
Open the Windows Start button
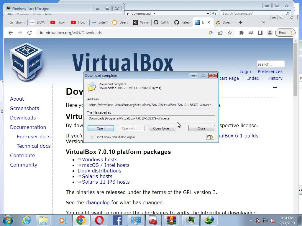[8, 220]
